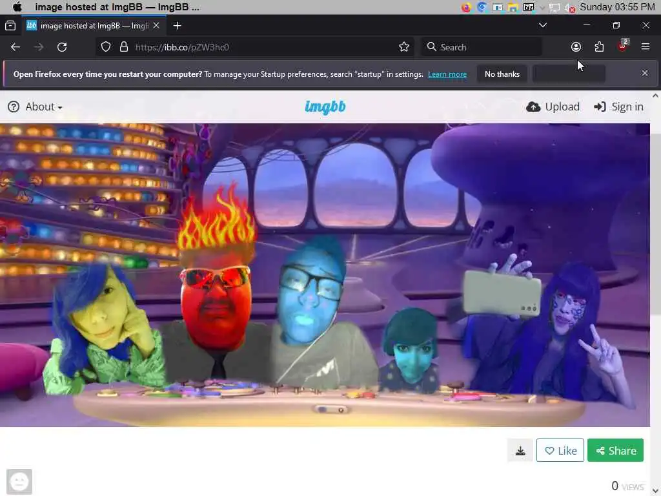This screenshot has width=661, height=496.
Task: Open the list all tabs dropdown
Action: pyautogui.click(x=543, y=25)
